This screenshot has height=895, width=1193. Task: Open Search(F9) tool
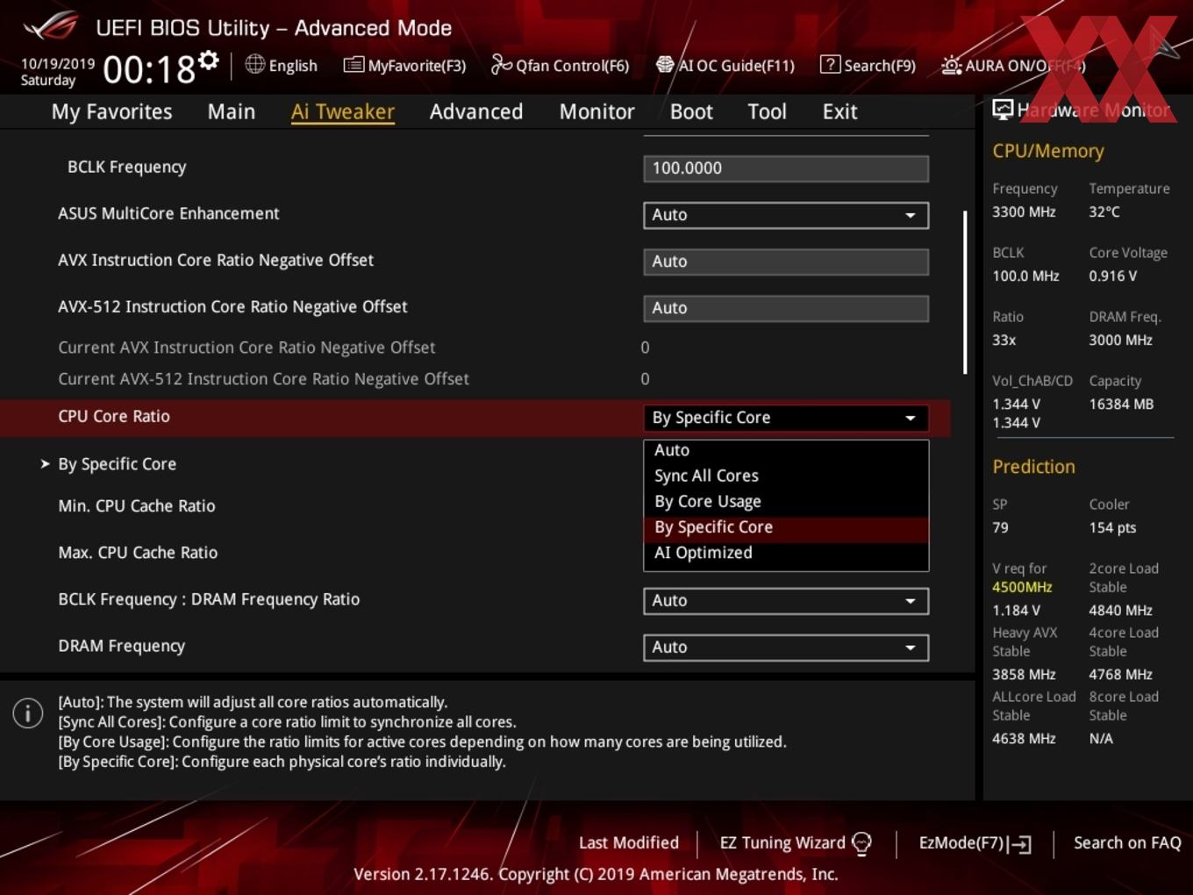pyautogui.click(x=868, y=66)
